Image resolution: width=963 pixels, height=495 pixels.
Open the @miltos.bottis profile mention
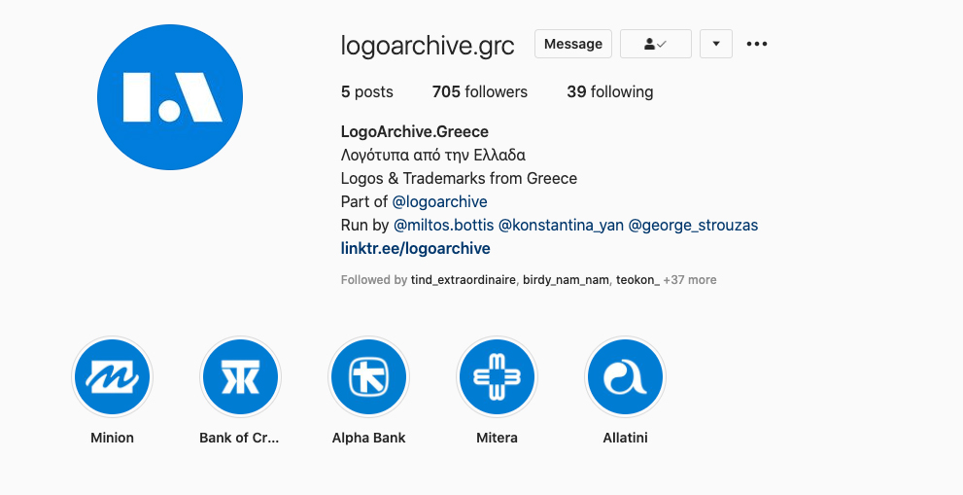(443, 225)
